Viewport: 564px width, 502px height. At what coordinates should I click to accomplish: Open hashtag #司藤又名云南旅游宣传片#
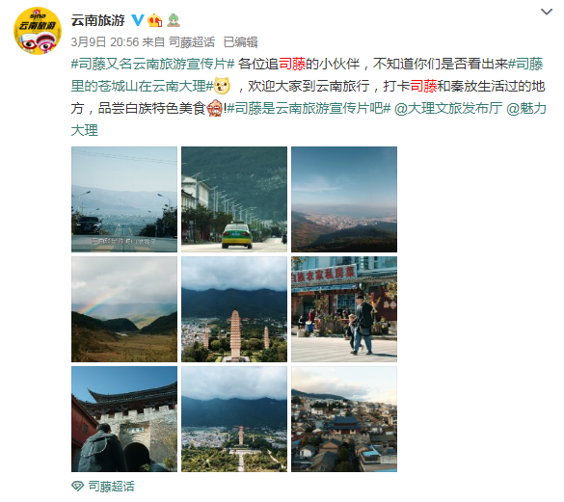point(153,64)
